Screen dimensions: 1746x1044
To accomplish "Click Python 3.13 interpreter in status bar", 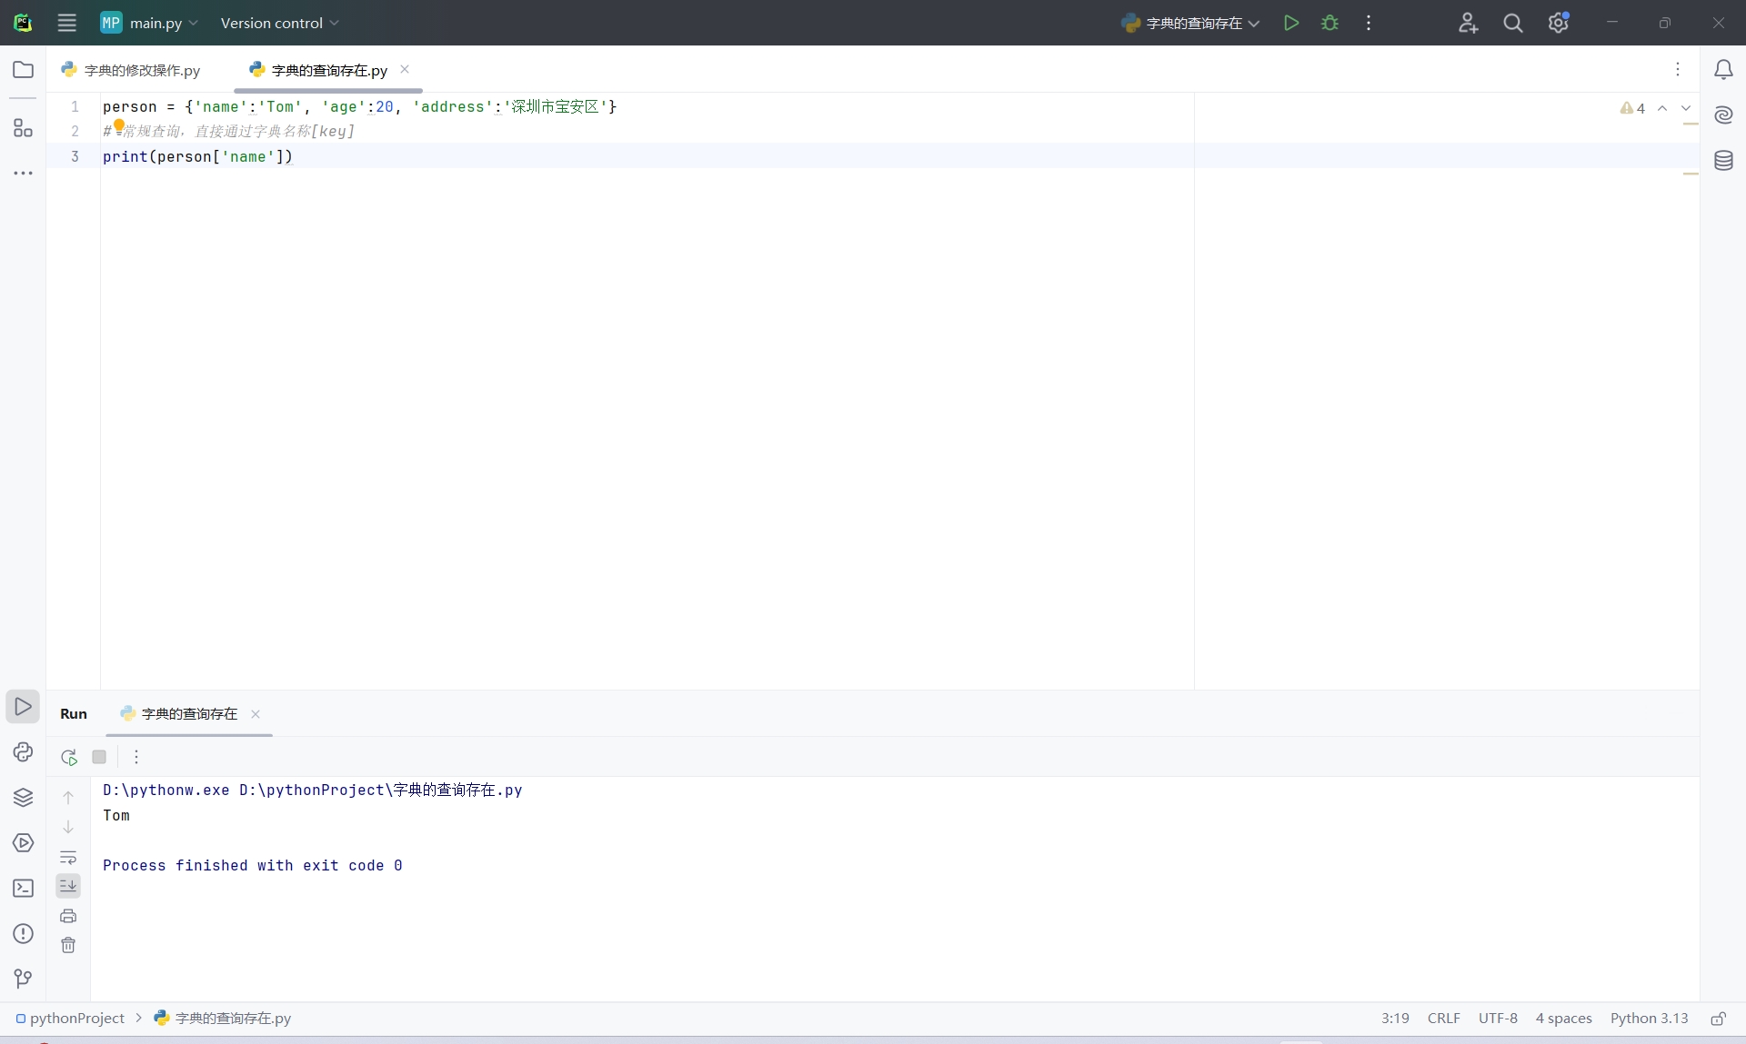I will click(1649, 1019).
